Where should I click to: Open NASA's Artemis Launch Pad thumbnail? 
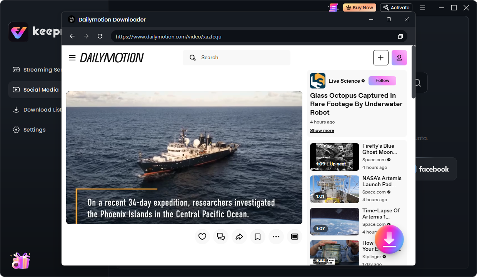335,189
